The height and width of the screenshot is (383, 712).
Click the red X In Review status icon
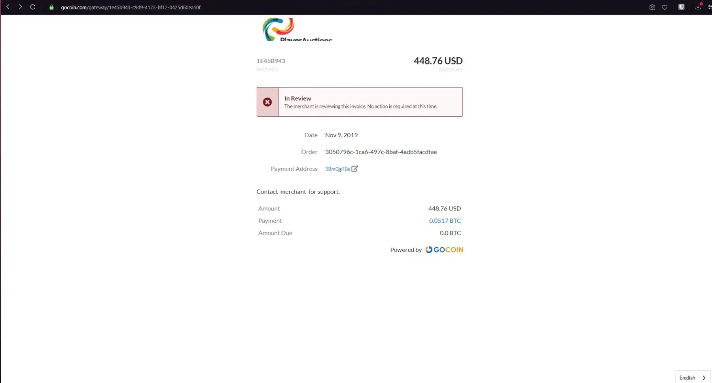[x=267, y=102]
